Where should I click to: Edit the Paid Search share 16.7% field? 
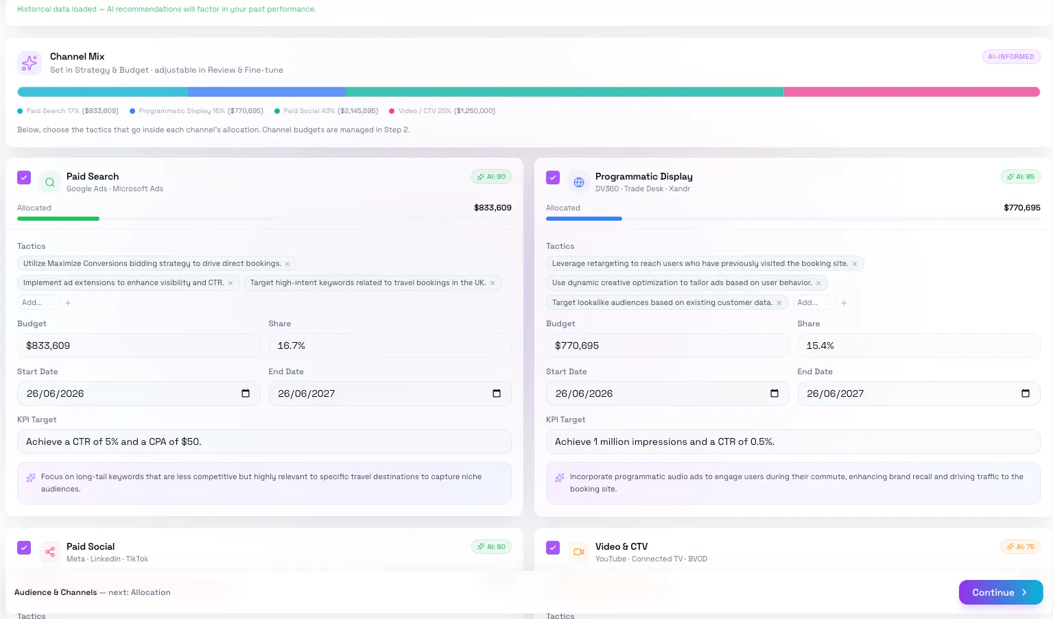(390, 345)
